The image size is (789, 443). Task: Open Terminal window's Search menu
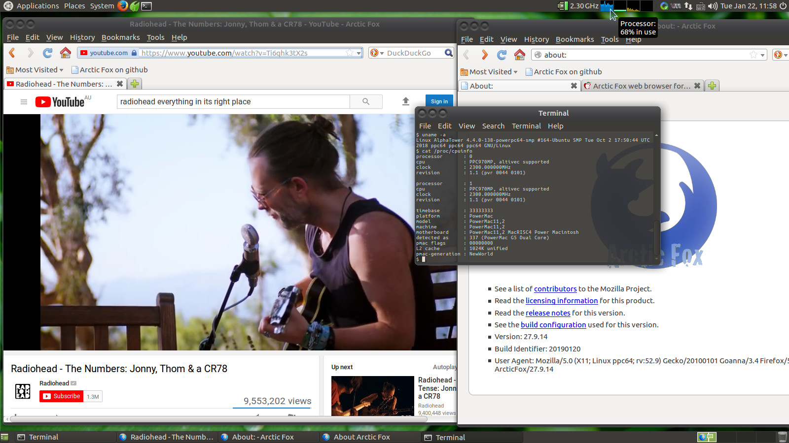tap(493, 126)
